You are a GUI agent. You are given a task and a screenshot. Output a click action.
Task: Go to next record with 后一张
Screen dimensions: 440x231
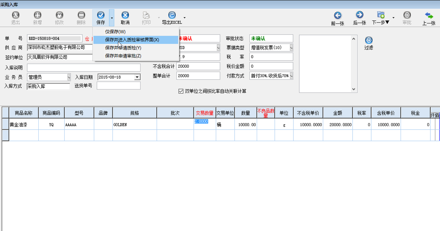(360, 18)
